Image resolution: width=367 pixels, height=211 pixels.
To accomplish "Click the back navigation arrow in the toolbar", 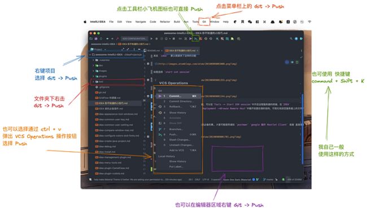I will [107, 38].
